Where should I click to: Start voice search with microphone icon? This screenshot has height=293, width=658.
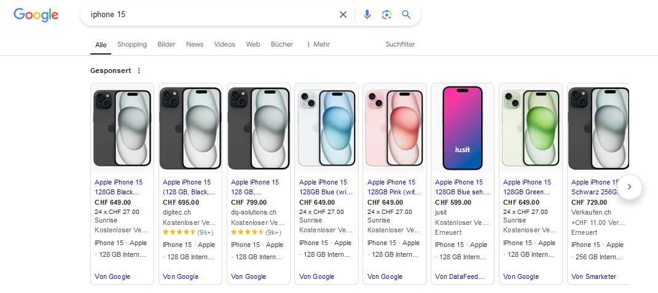click(x=367, y=15)
